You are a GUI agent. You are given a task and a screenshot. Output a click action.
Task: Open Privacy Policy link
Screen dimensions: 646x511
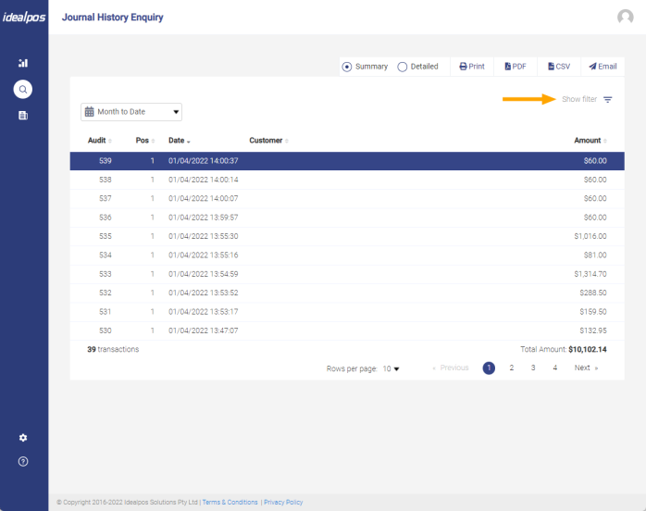point(283,502)
